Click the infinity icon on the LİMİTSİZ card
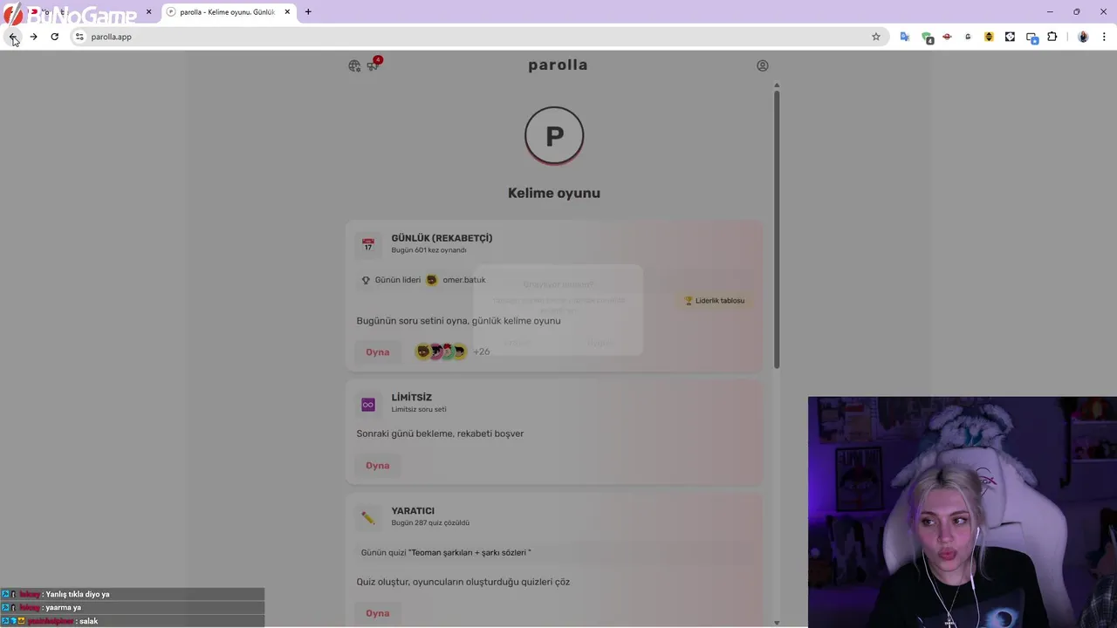This screenshot has height=628, width=1117. coord(368,405)
